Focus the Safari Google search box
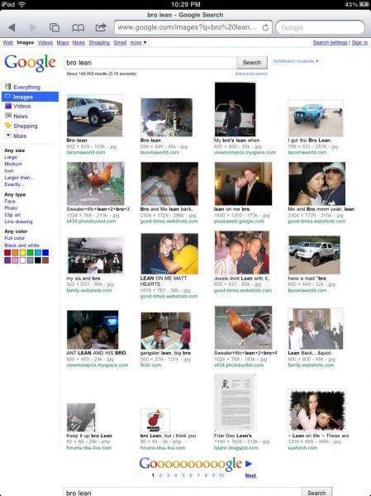 point(320,27)
